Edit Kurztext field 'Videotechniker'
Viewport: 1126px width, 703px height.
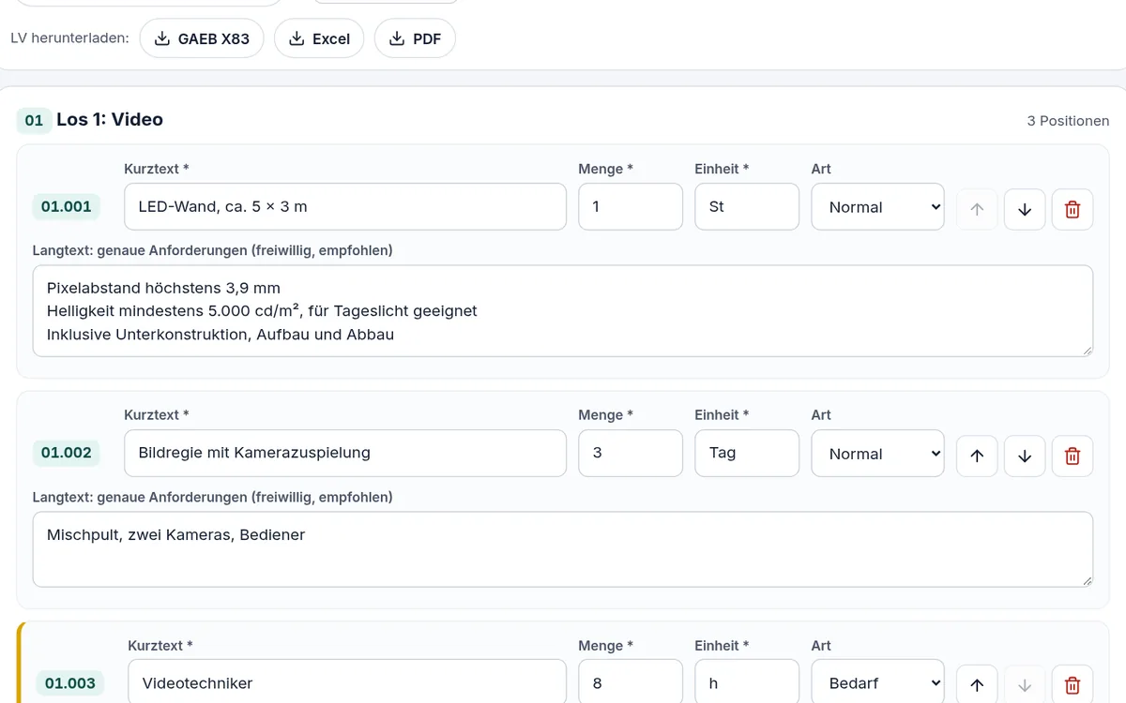coord(347,682)
